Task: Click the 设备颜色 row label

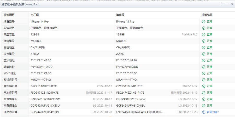Action: (x=9, y=28)
